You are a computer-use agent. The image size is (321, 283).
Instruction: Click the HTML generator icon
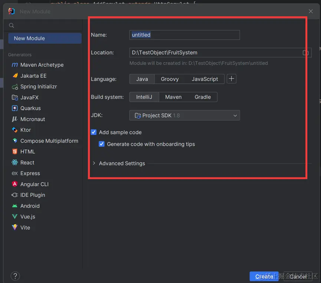point(15,152)
